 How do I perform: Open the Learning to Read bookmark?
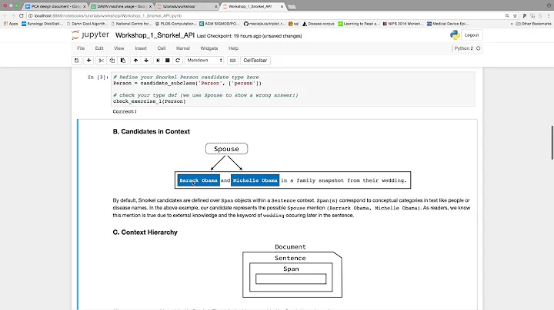359,24
